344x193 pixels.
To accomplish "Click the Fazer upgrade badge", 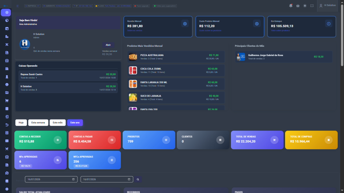I will point(141,6).
